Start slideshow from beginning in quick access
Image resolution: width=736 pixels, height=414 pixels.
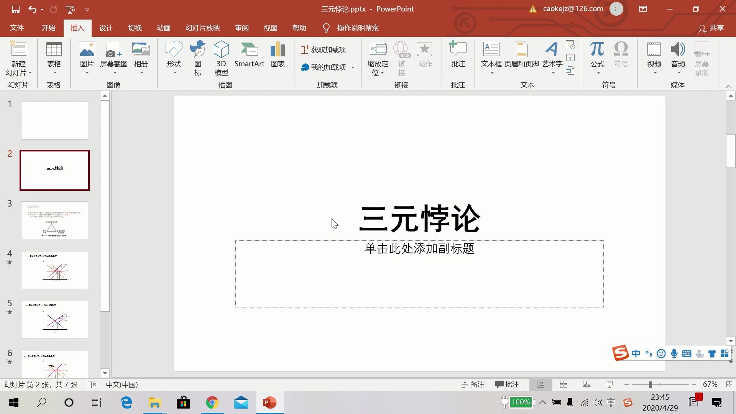(70, 9)
